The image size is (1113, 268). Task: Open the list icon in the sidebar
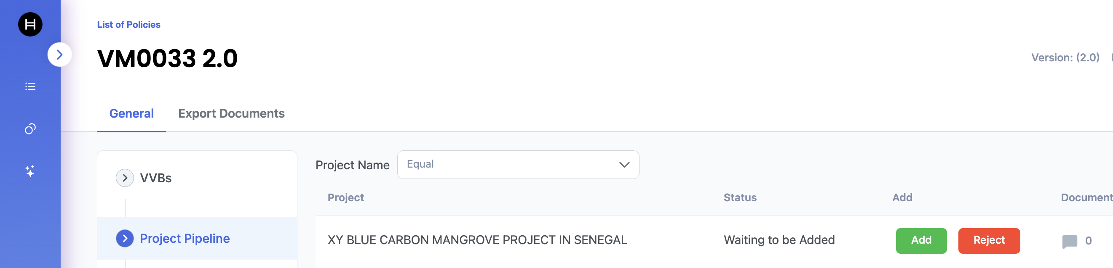(30, 86)
